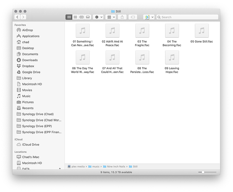The image size is (233, 192).
Task: Click the Edit Tags toolbar button
Action: click(133, 17)
